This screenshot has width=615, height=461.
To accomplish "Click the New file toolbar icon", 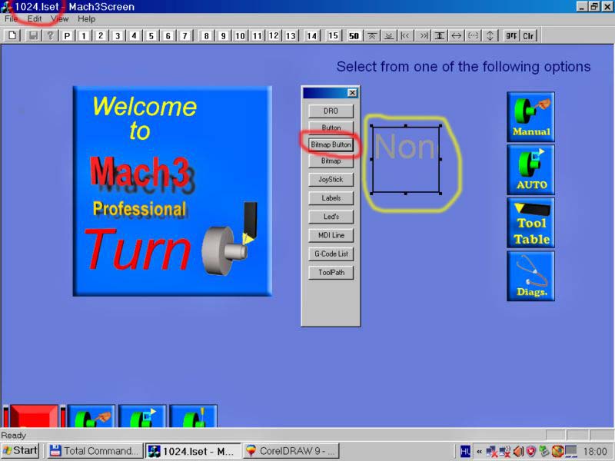I will pos(12,35).
